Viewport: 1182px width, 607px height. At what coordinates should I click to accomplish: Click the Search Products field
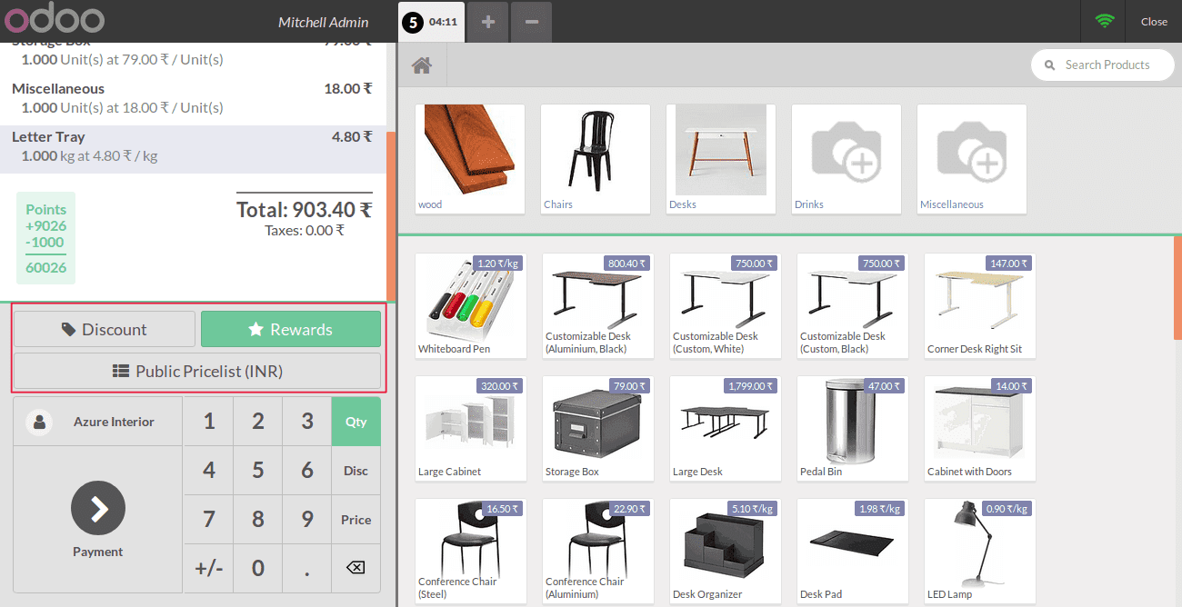pos(1103,65)
